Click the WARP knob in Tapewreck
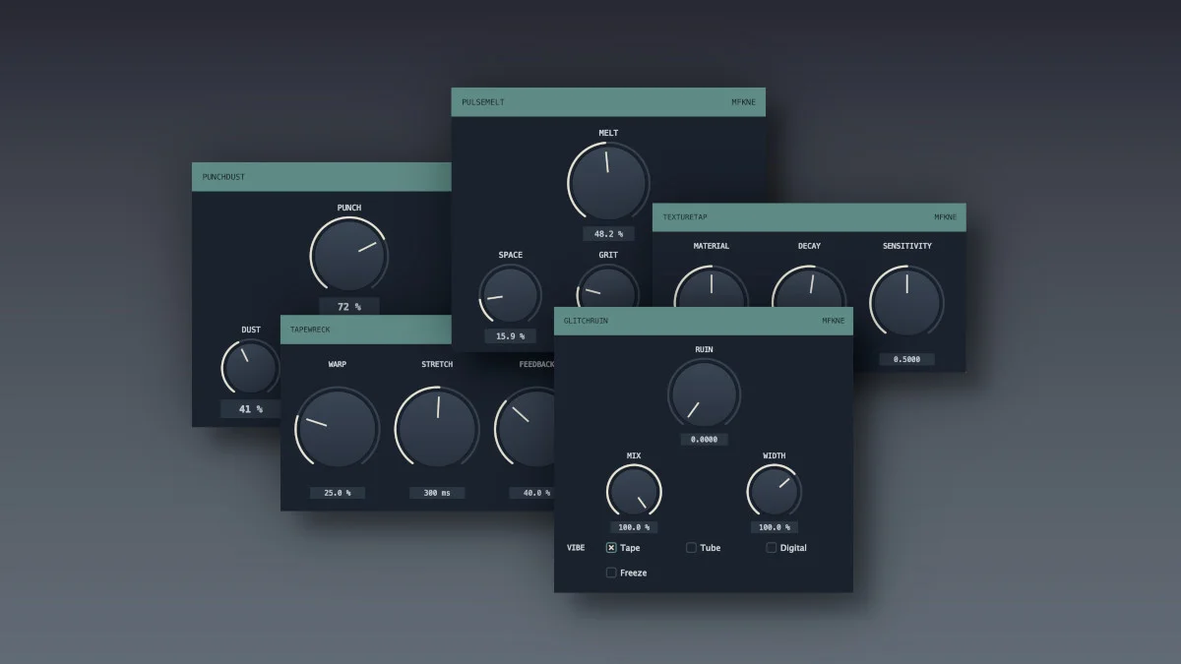Viewport: 1181px width, 664px height. (x=337, y=427)
